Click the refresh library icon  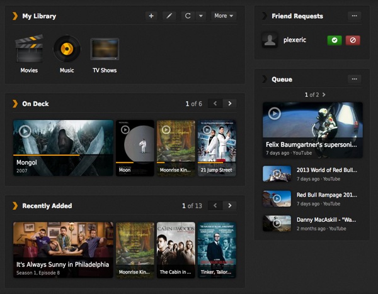click(x=188, y=16)
